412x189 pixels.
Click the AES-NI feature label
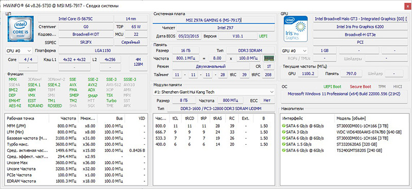(x=15, y=106)
